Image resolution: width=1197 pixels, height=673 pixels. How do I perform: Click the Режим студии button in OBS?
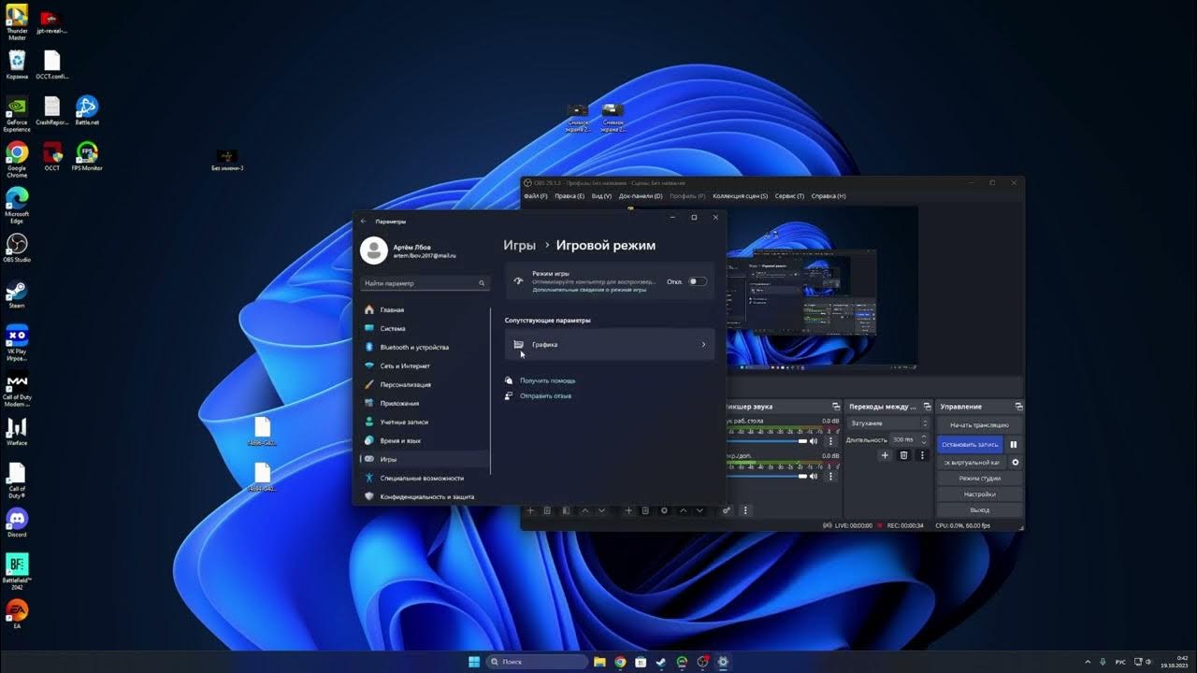coord(979,479)
